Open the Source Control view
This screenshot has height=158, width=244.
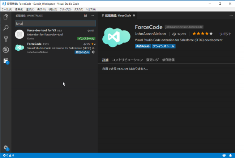(x=6, y=39)
